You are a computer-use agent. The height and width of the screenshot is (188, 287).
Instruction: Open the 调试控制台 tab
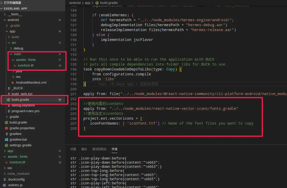(x=99, y=149)
